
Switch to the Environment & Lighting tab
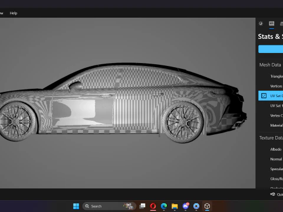(261, 24)
